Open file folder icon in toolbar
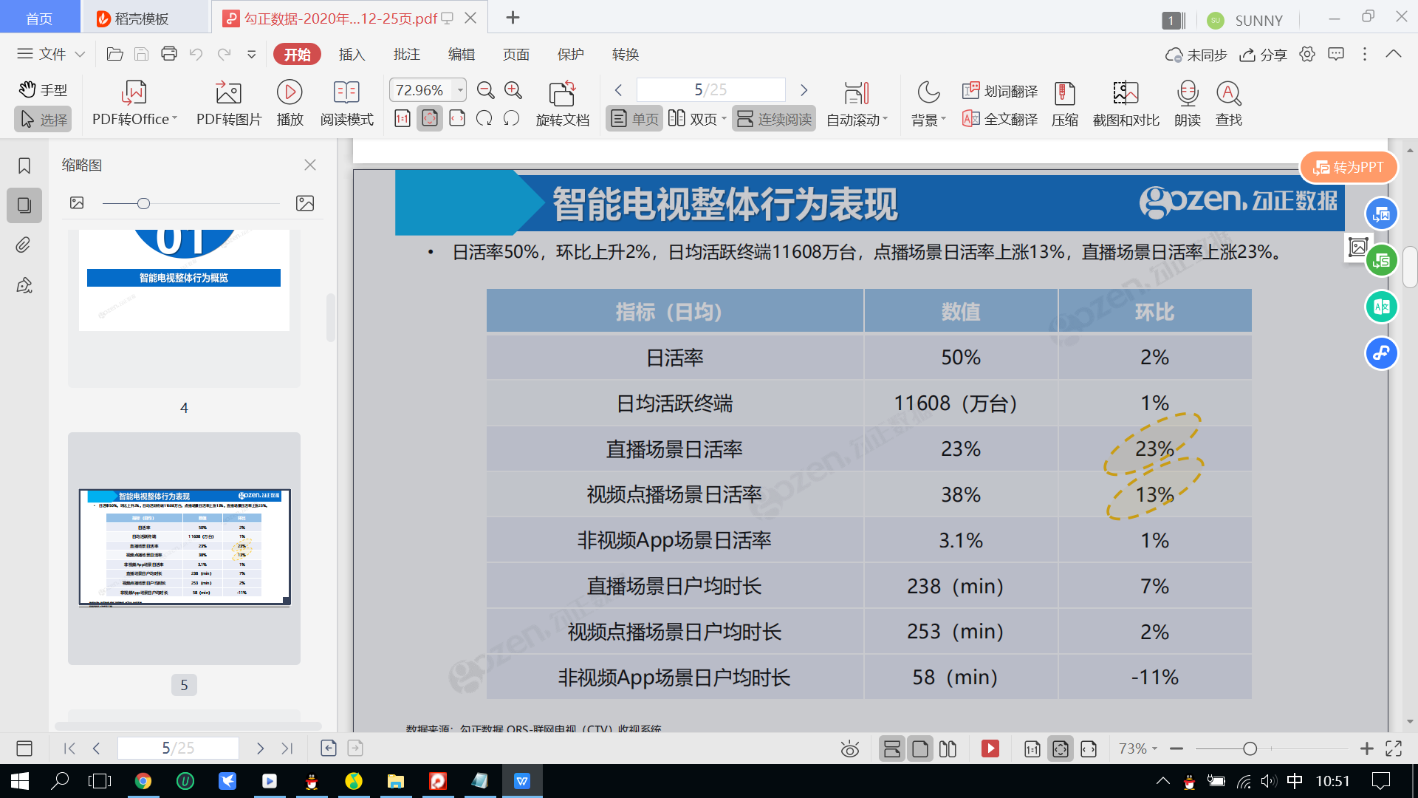The width and height of the screenshot is (1418, 798). (x=114, y=54)
